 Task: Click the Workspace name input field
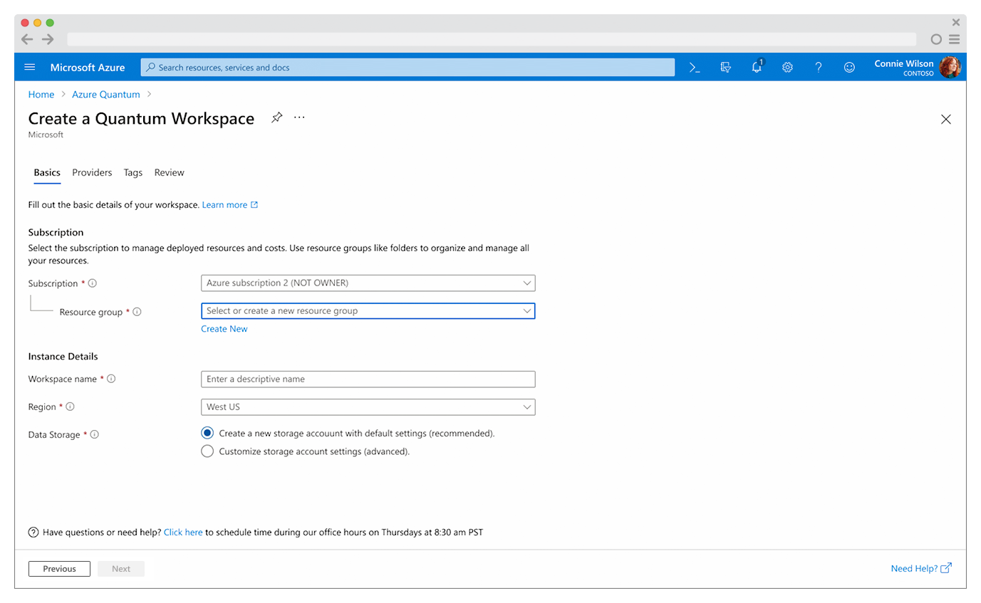click(368, 379)
